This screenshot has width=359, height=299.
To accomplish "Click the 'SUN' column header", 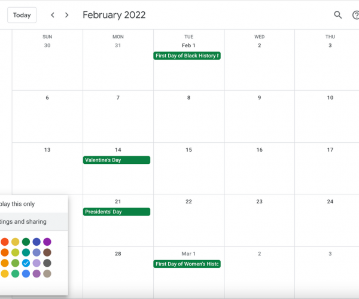I will coord(47,36).
